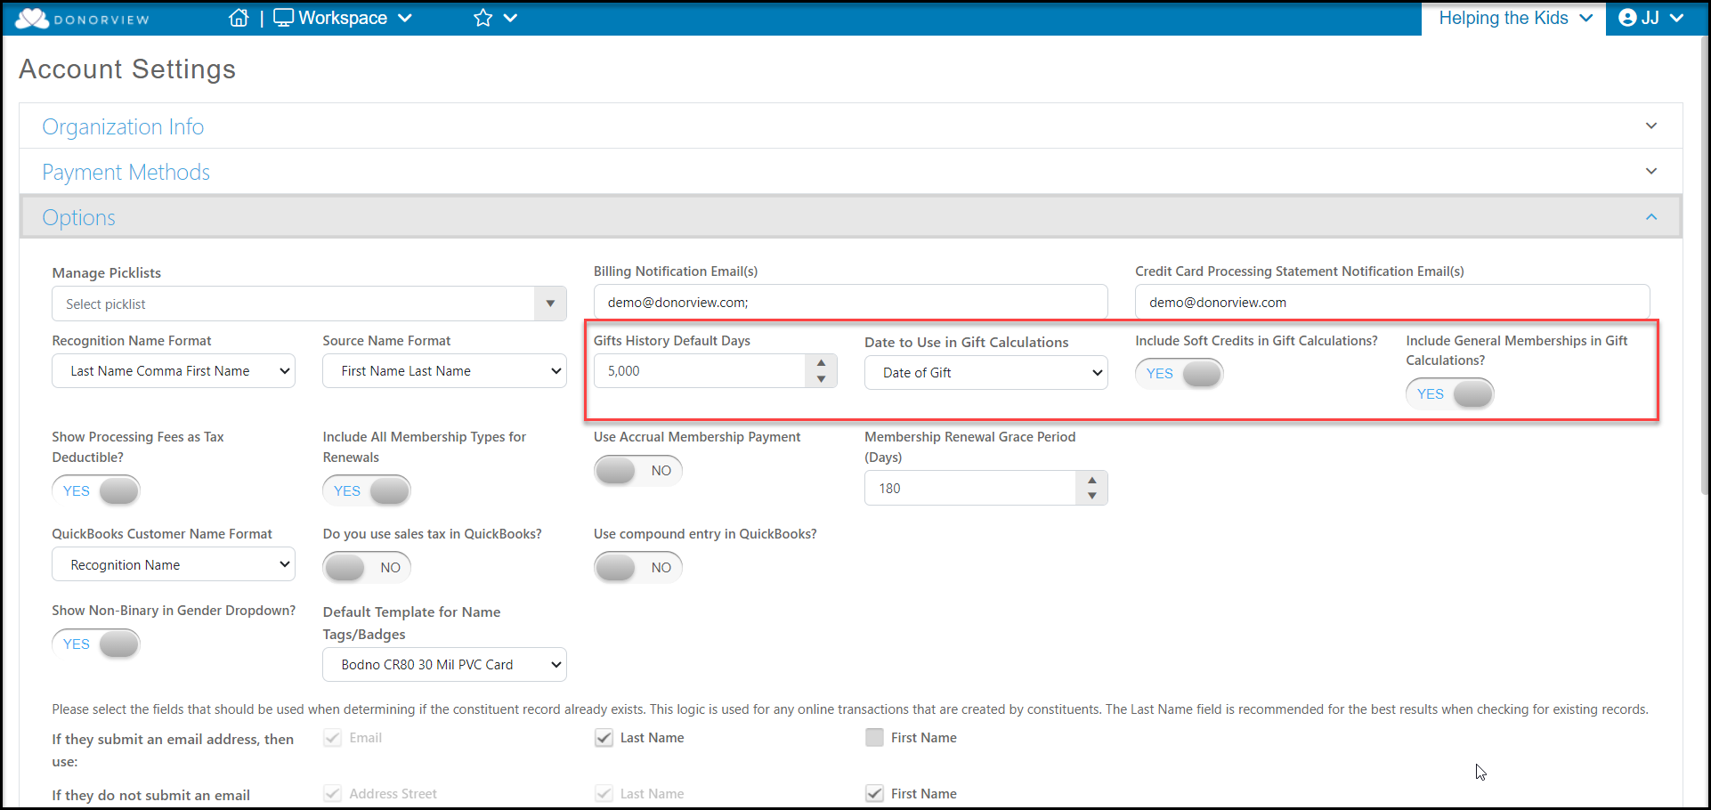Go to the Home icon

(239, 18)
